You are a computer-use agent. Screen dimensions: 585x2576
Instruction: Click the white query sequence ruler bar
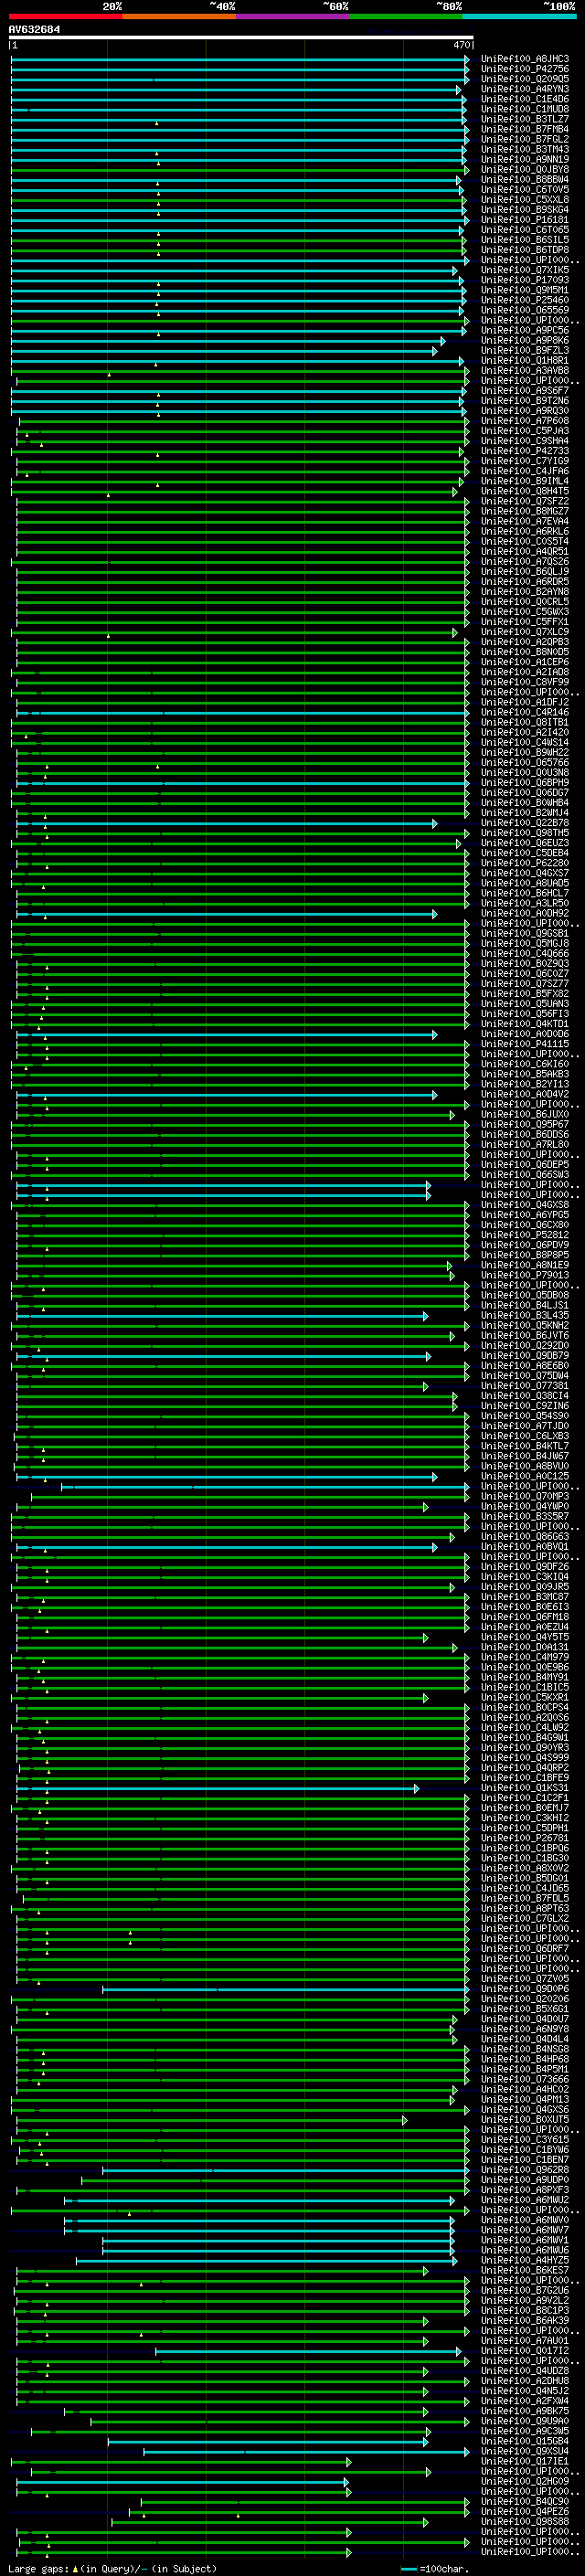[240, 38]
